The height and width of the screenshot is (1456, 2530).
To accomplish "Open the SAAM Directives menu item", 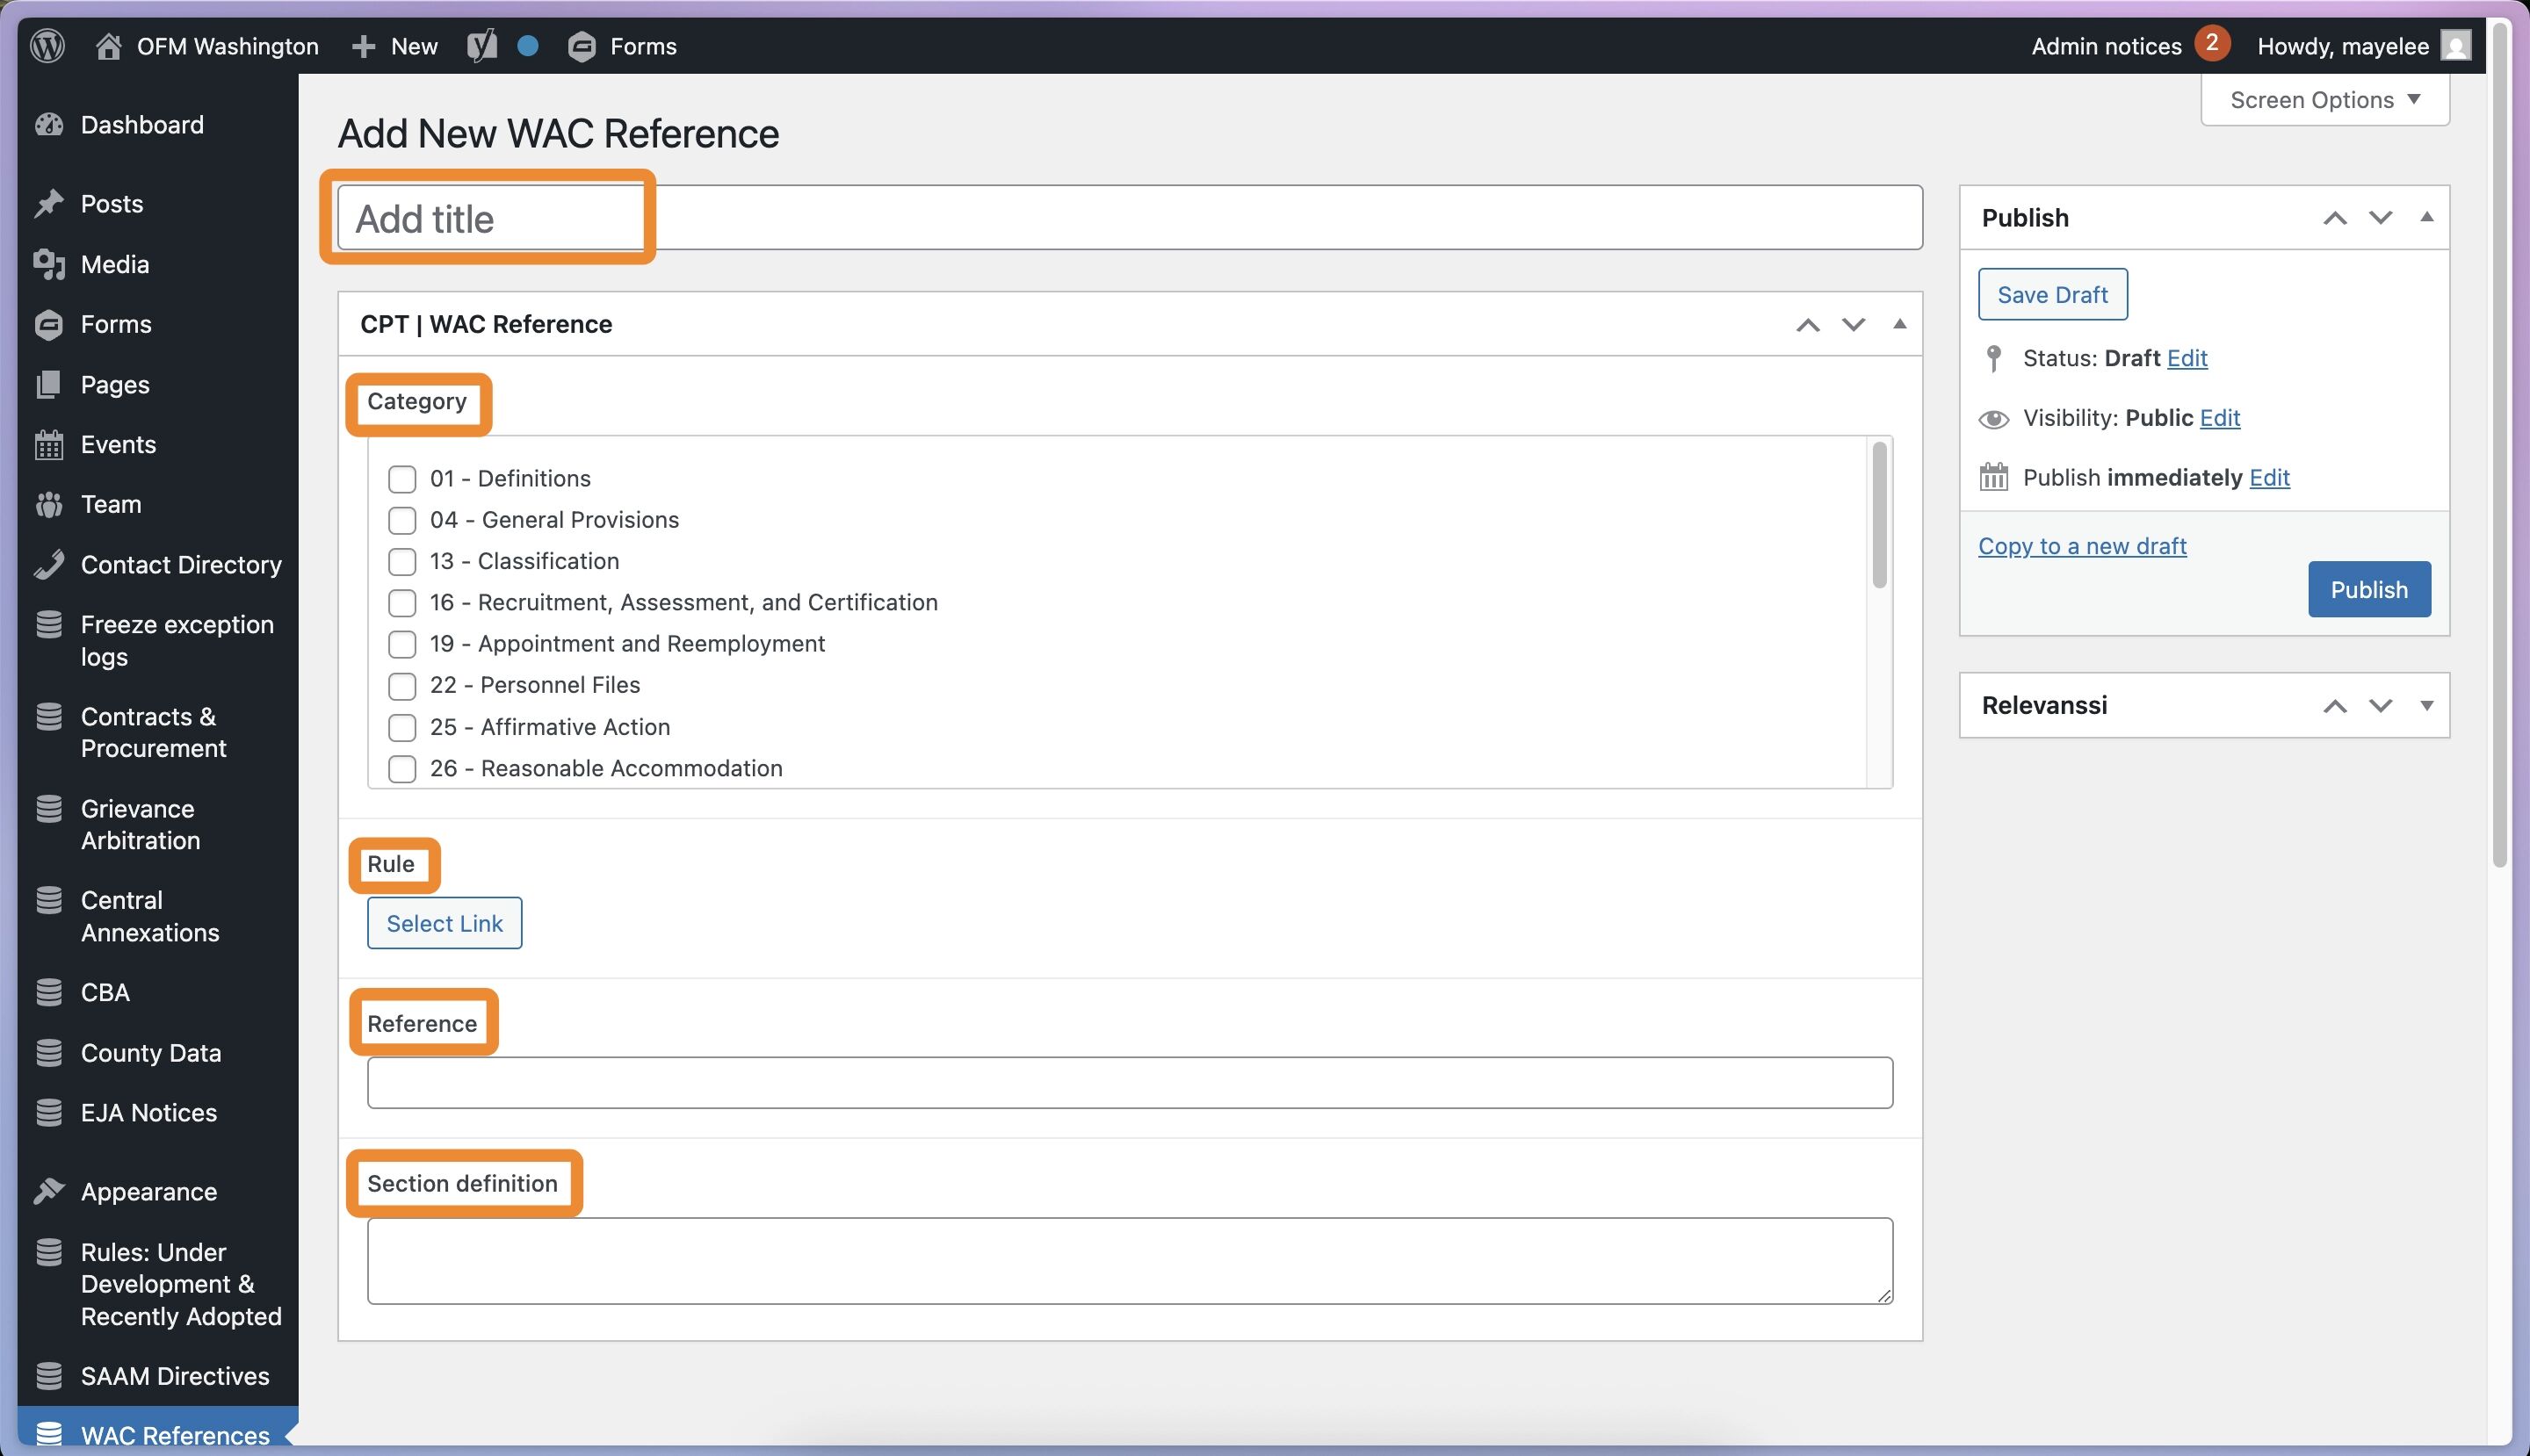I will click(x=175, y=1376).
